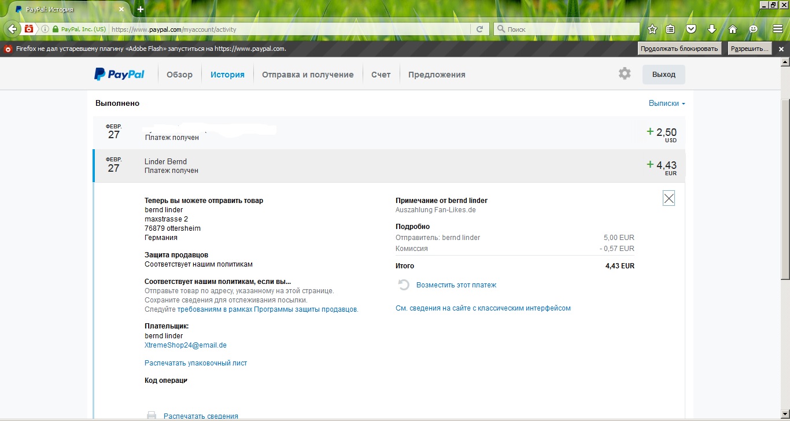790x421 pixels.
Task: Open the account settings gear
Action: [x=625, y=74]
